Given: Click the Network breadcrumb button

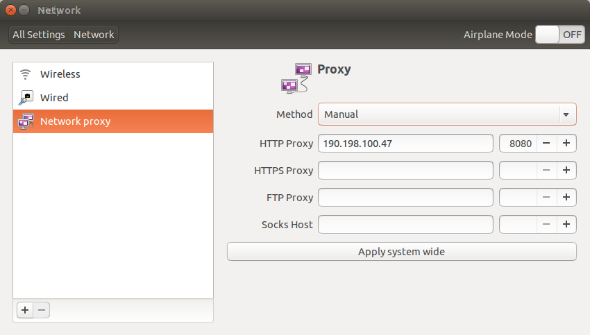Looking at the screenshot, I should click(94, 35).
